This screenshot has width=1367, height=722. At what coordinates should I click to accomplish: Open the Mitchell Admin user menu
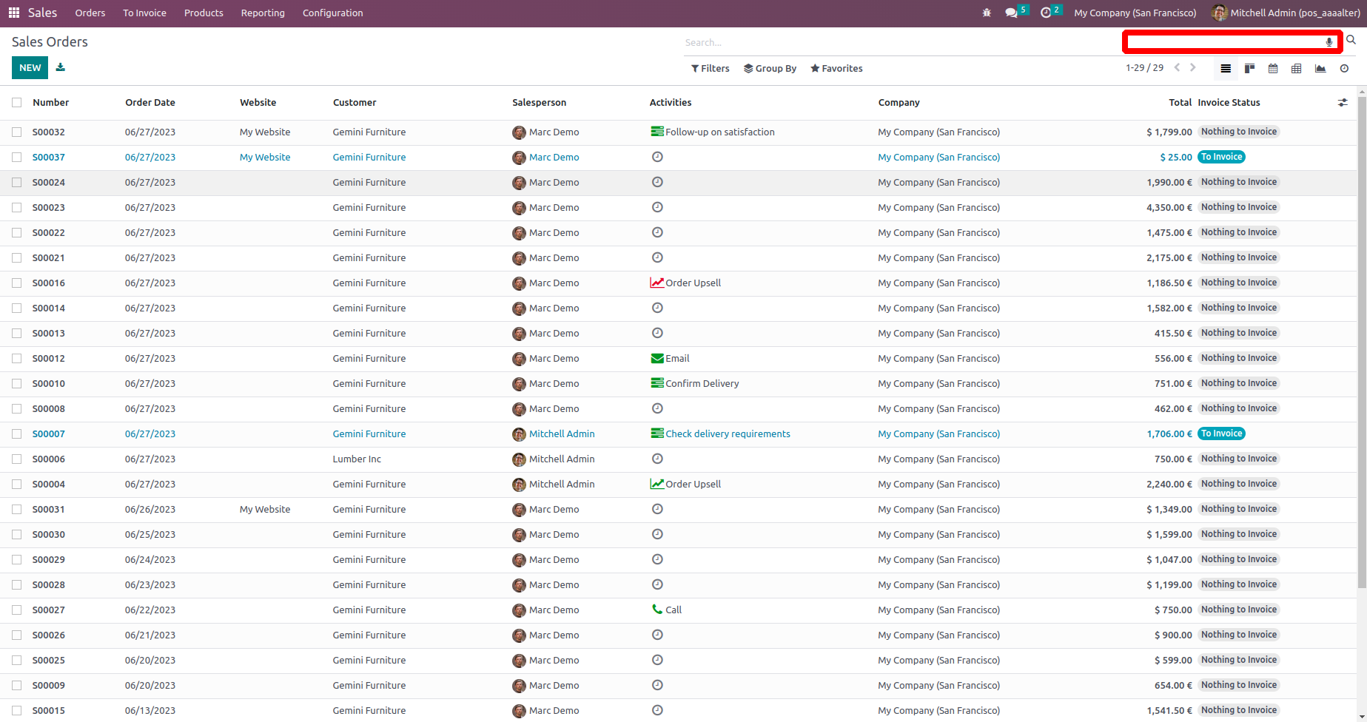coord(1286,13)
